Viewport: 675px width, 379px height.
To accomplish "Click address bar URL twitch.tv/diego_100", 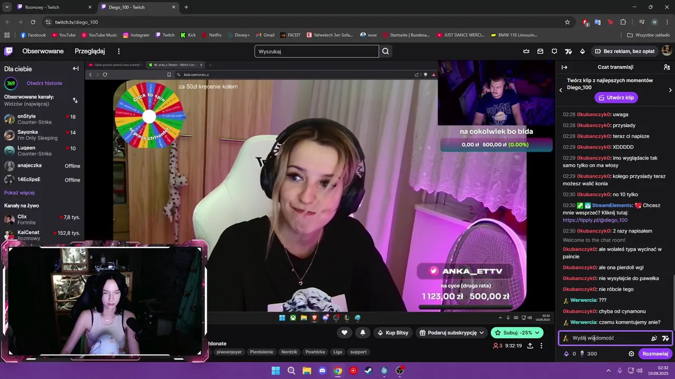I will tap(76, 22).
